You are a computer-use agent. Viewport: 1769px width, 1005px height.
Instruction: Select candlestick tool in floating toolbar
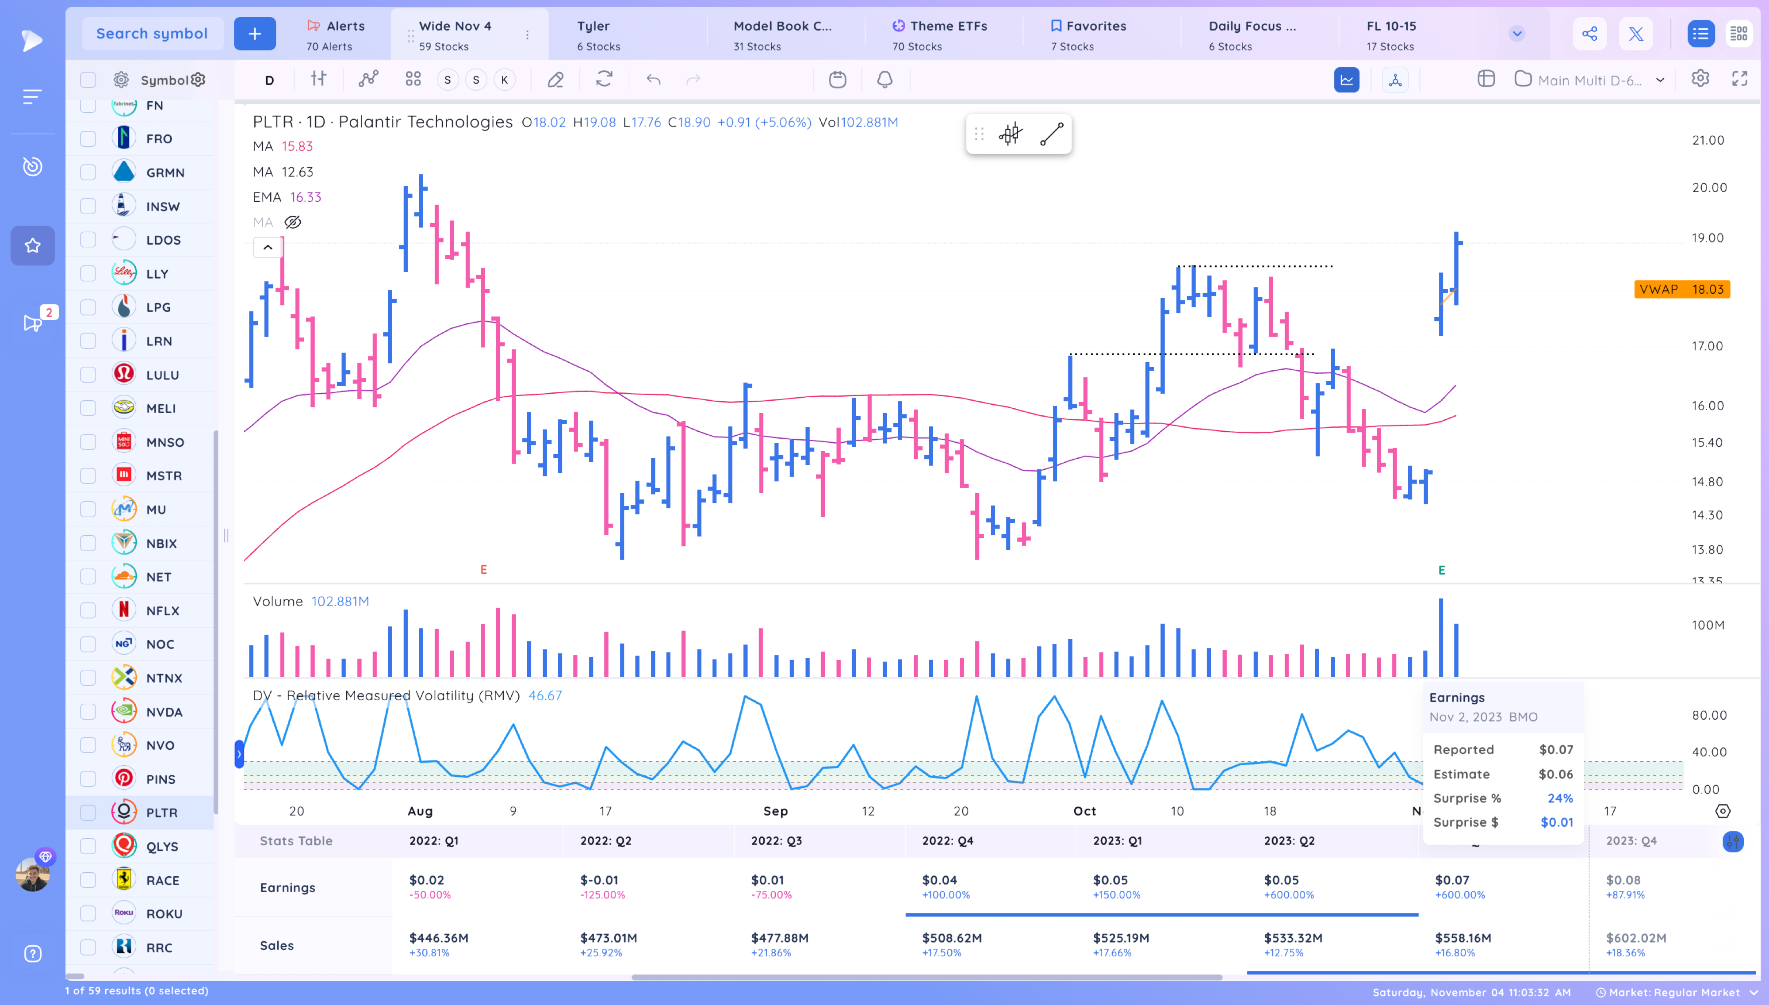[1011, 134]
